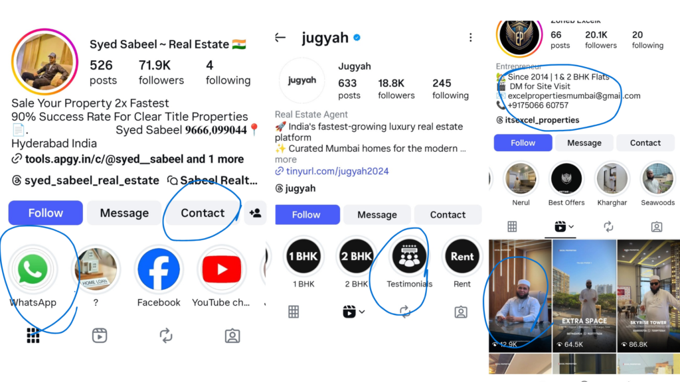Switch to the tagged photos tab on the jugyah profile

(461, 312)
